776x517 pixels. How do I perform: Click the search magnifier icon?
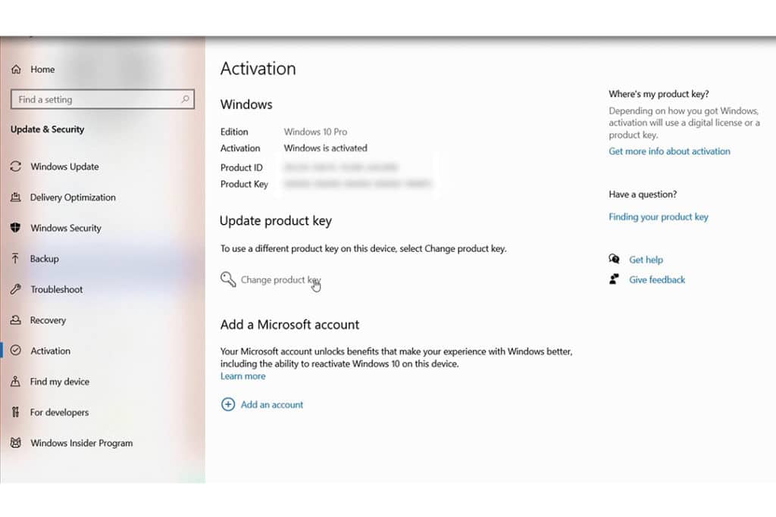pyautogui.click(x=185, y=99)
